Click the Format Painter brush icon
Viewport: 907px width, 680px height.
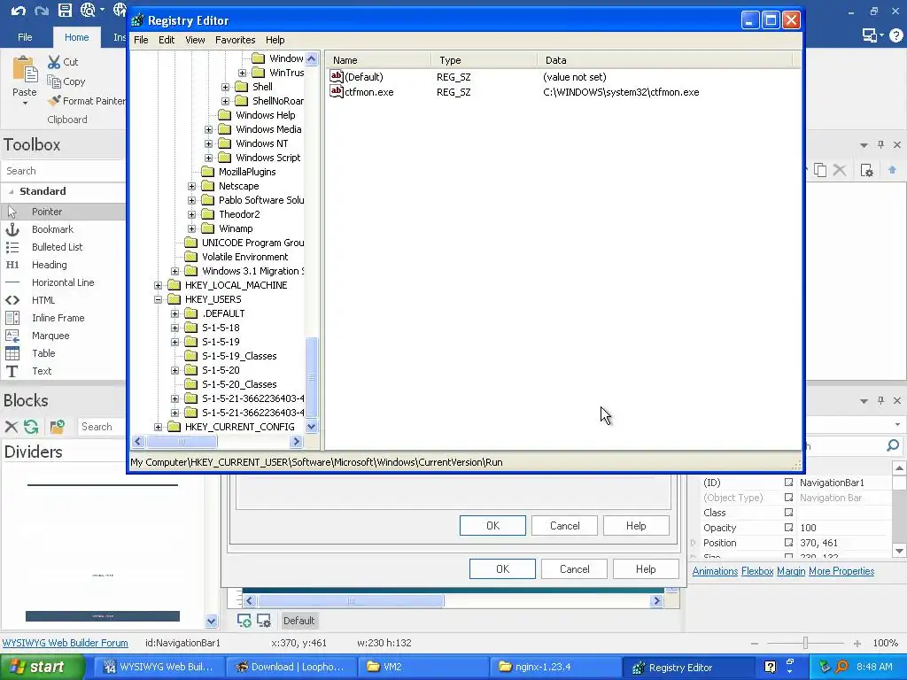54,101
